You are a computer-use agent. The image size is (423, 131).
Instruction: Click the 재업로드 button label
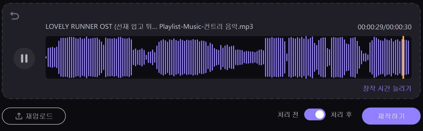[x=39, y=116]
